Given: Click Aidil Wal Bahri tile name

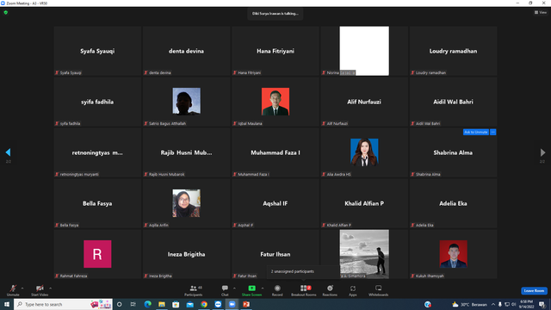Looking at the screenshot, I should tap(453, 102).
